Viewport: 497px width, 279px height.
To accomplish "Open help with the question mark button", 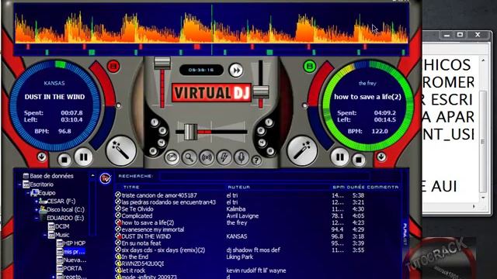I will point(256,160).
